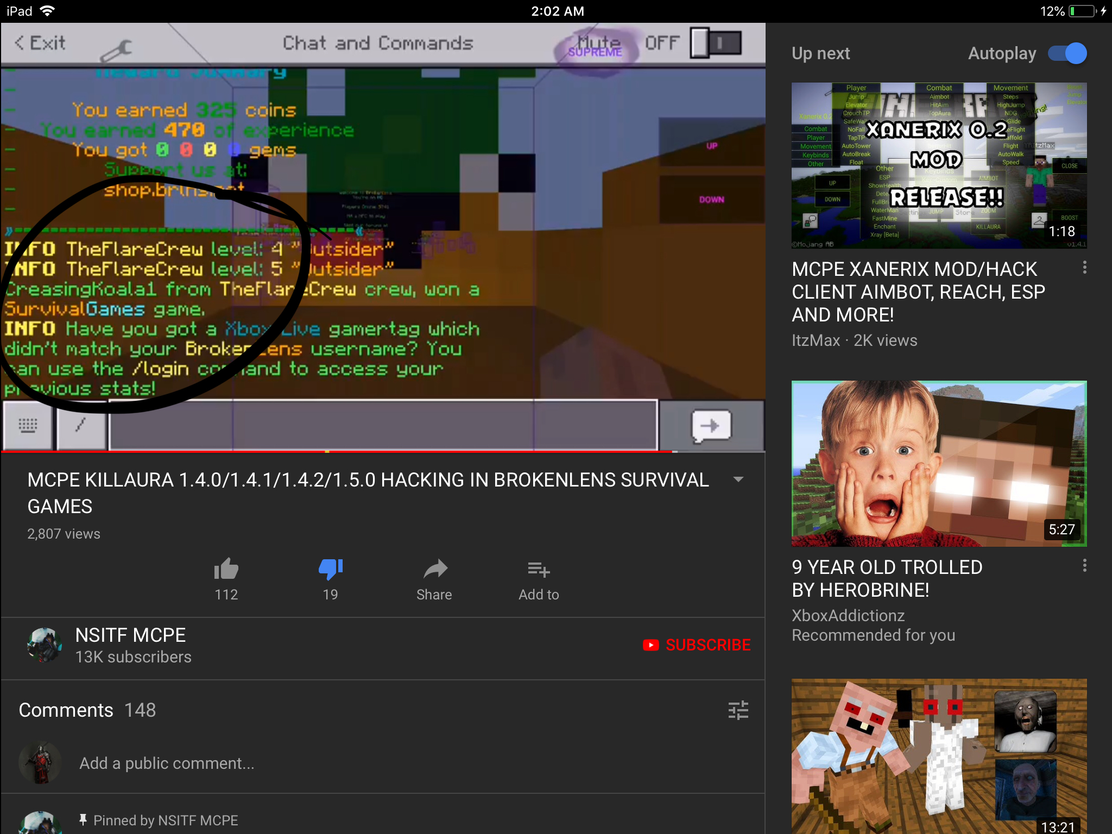This screenshot has height=834, width=1112.
Task: Open the comments sort filter icon
Action: [x=738, y=710]
